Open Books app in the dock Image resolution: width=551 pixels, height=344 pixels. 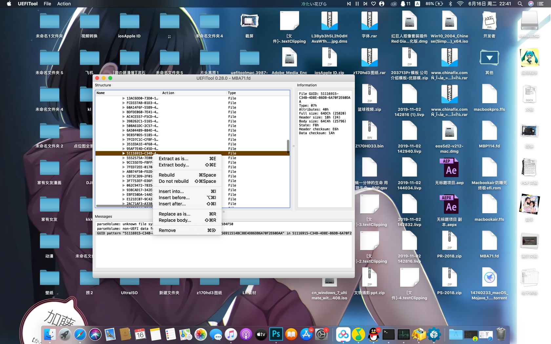pyautogui.click(x=291, y=334)
